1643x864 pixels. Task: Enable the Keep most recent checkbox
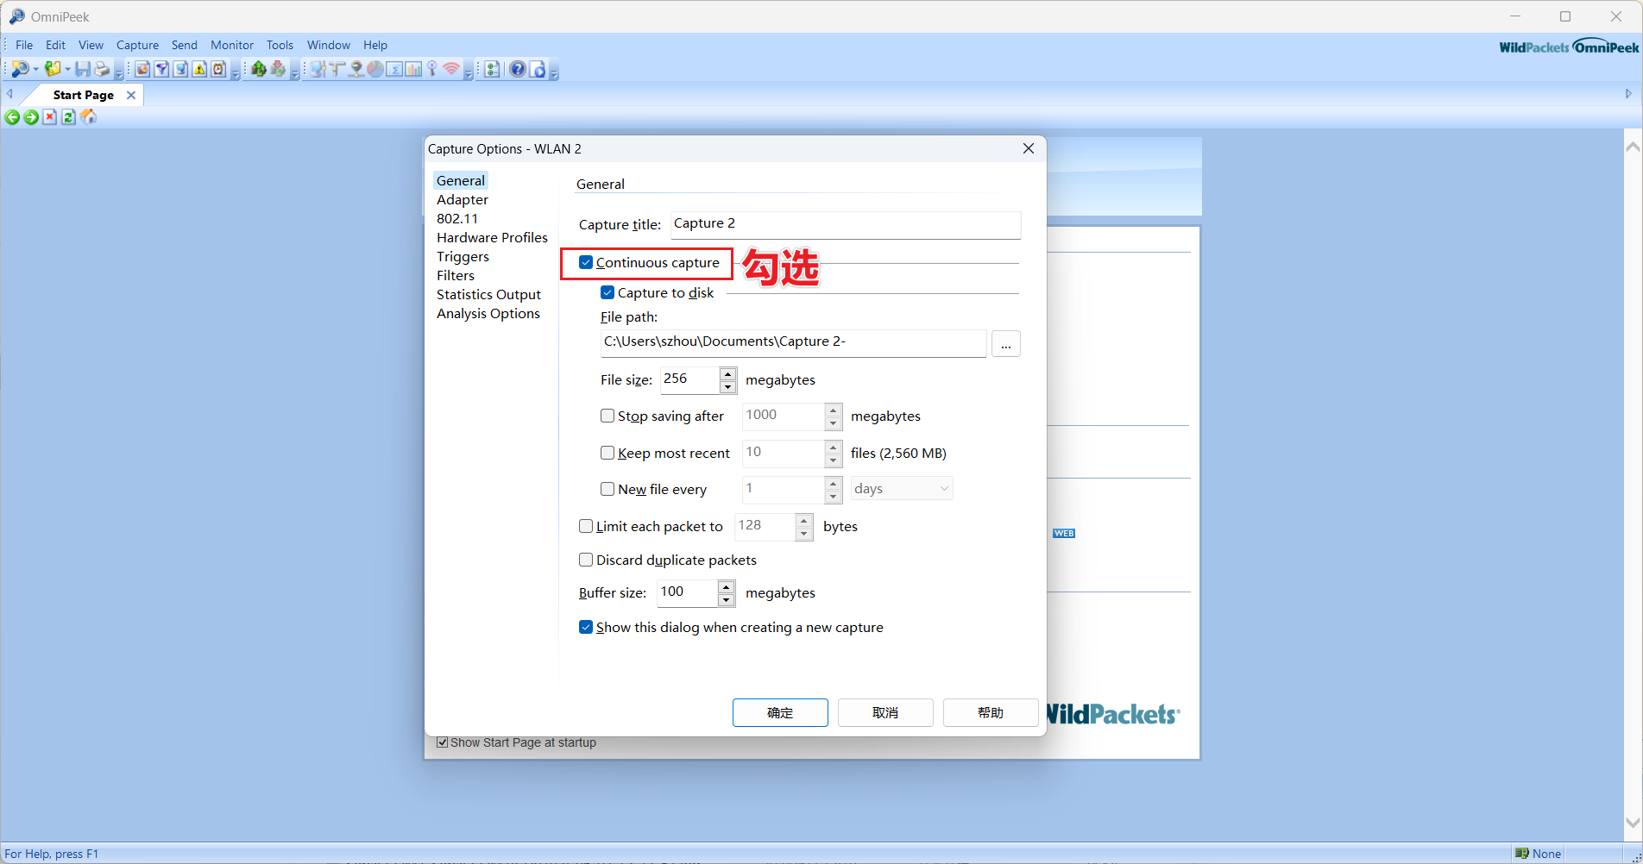tap(607, 453)
